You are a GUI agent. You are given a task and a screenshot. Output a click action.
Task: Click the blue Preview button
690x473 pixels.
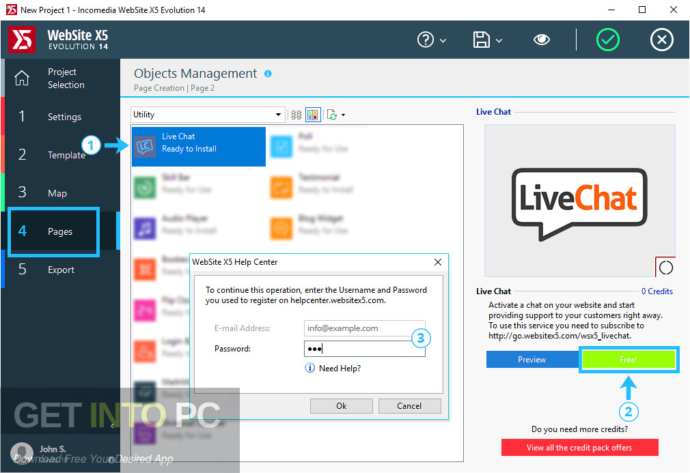pos(532,360)
